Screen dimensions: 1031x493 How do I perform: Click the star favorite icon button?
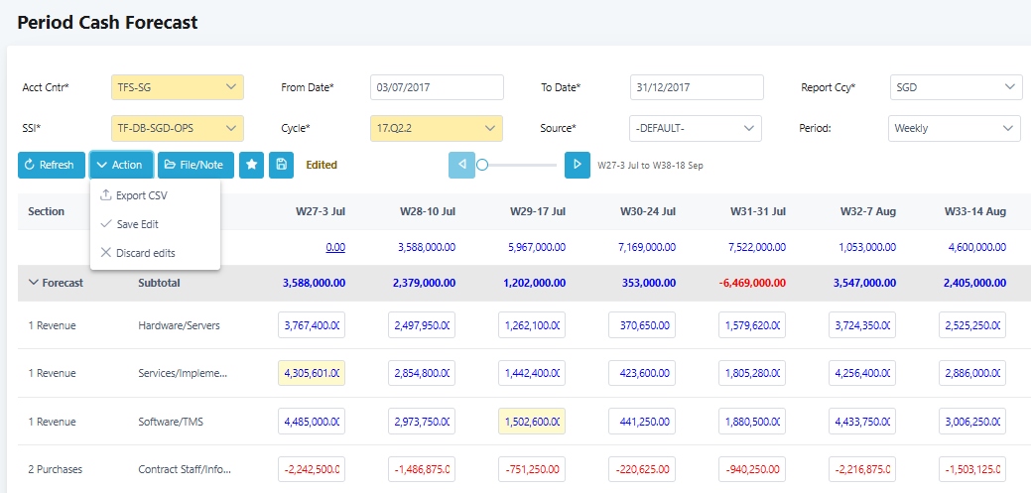pos(252,165)
